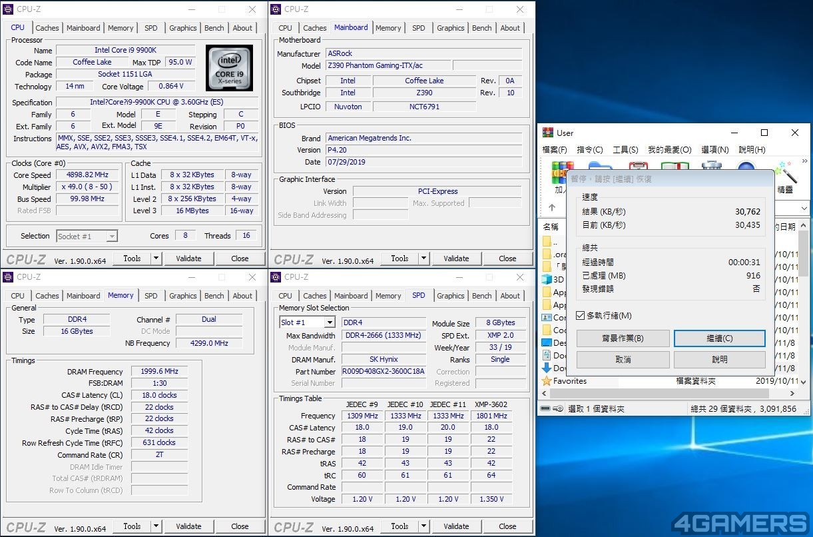Screen dimensions: 813x537
Task: Click the Name (名稱) column header in WinRAR
Action: click(x=551, y=227)
